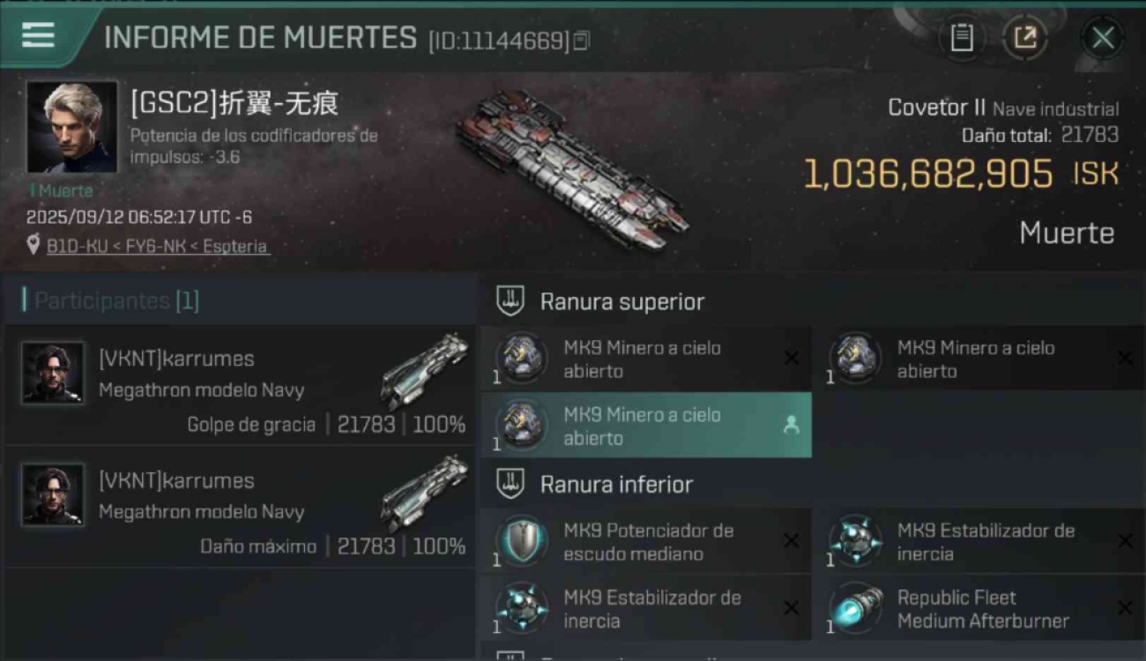1146x661 pixels.
Task: Select karrumes Daño máximo entry
Action: pyautogui.click(x=240, y=506)
